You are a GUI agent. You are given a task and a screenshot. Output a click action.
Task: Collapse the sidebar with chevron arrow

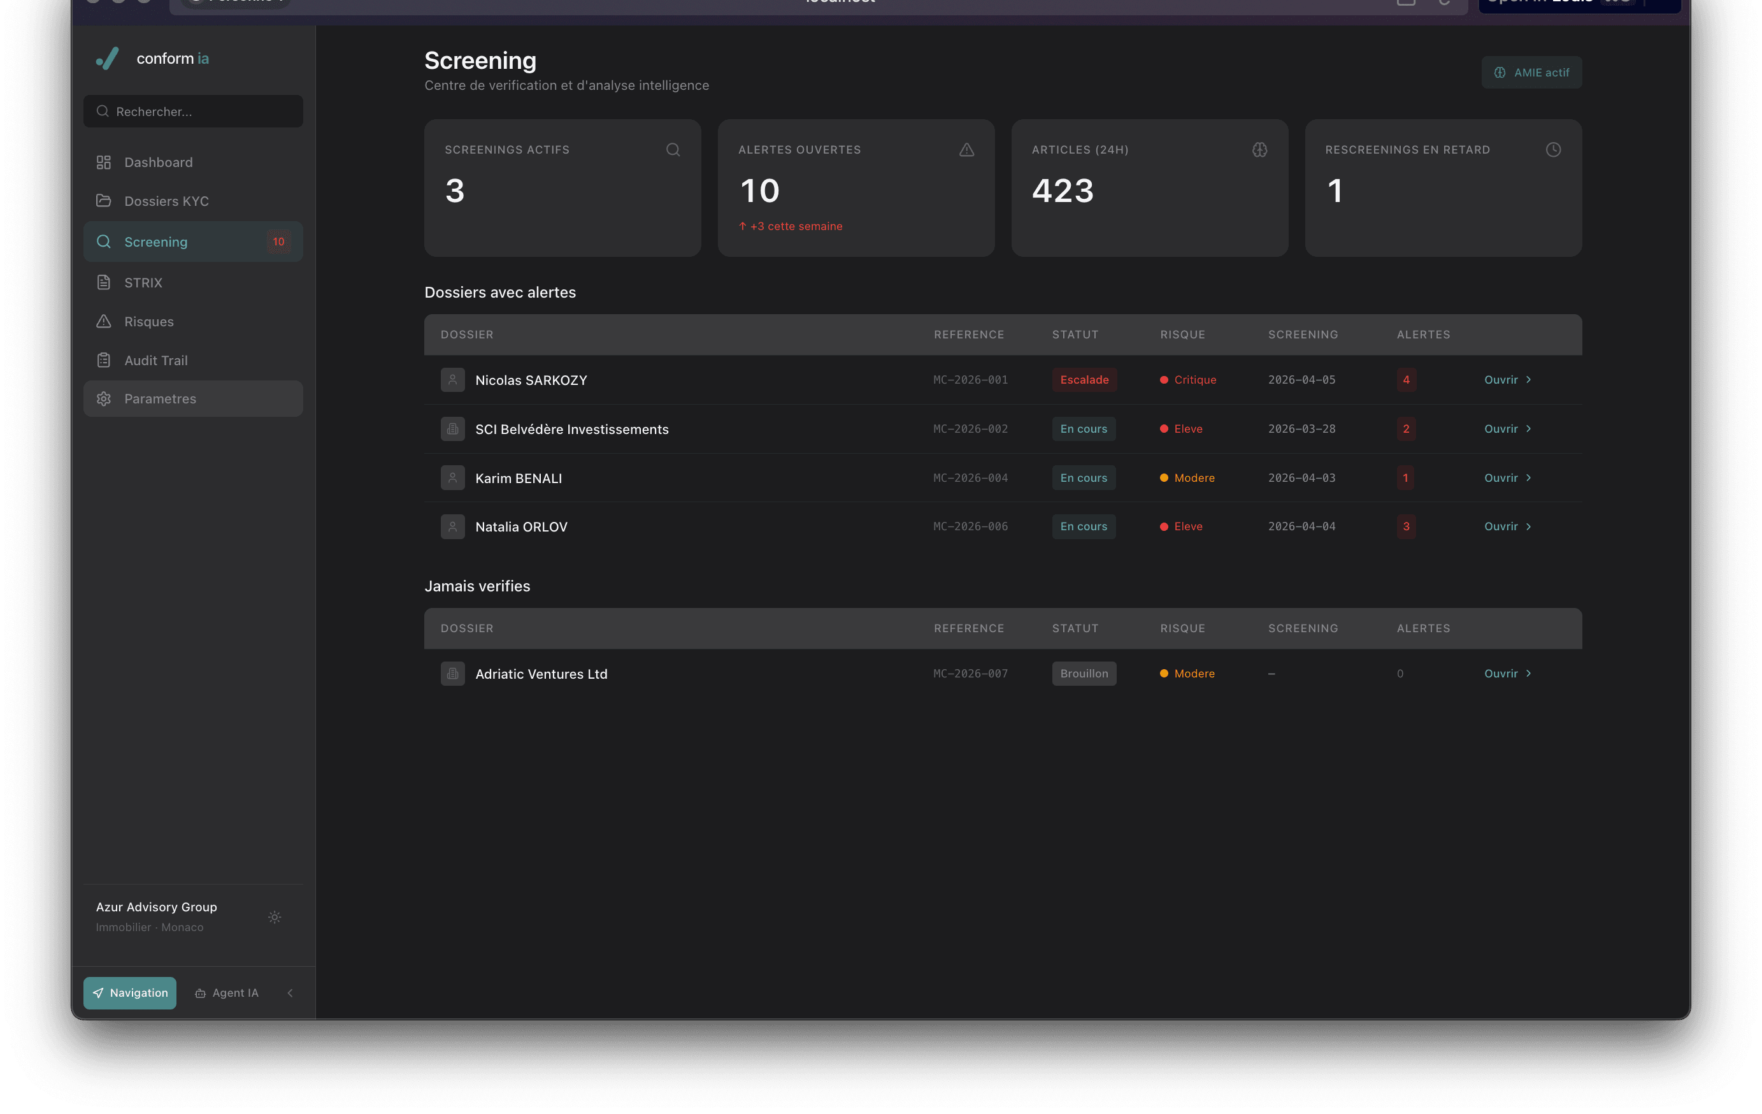(290, 992)
